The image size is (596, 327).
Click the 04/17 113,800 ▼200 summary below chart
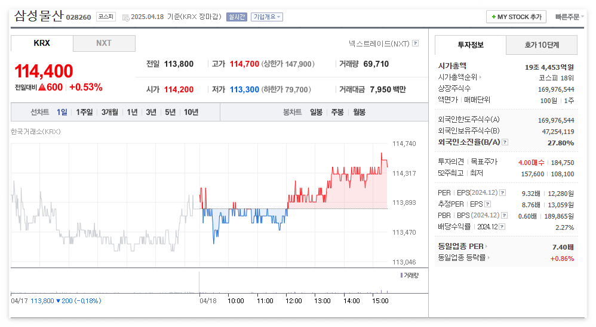(56, 301)
